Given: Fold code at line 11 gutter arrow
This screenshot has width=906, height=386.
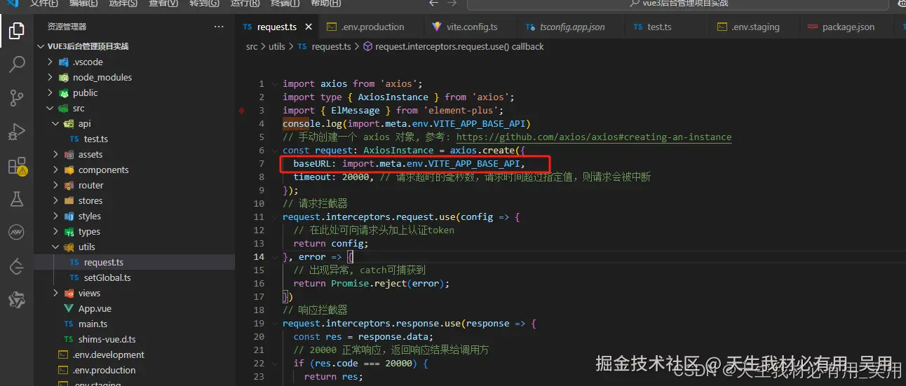Looking at the screenshot, I should coord(274,216).
